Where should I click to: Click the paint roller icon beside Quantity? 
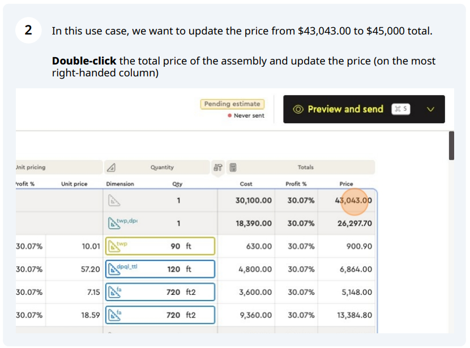click(218, 167)
